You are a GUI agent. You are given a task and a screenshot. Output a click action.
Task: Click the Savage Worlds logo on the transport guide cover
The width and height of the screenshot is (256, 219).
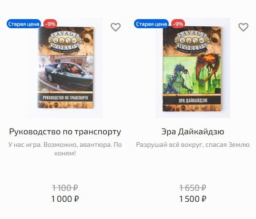coord(65,41)
